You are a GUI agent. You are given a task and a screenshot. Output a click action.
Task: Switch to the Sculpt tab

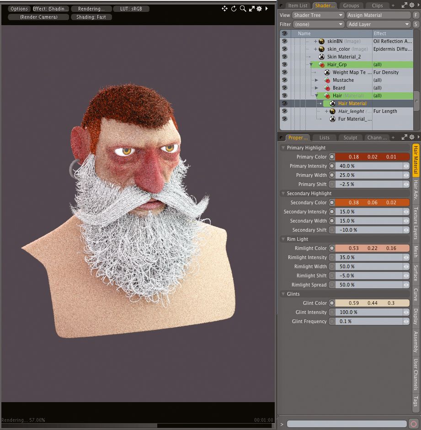(350, 138)
